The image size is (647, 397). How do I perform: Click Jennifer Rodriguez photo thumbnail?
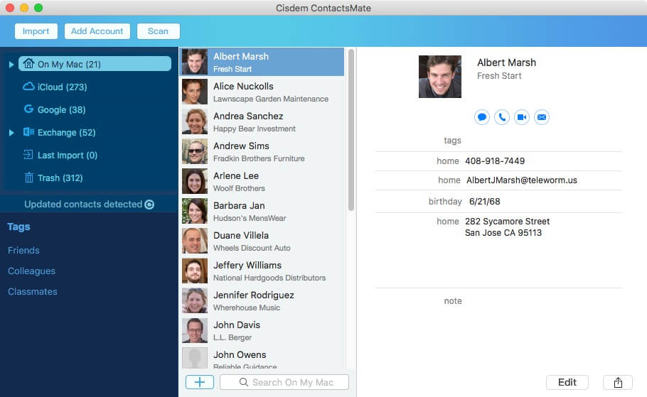click(x=195, y=300)
